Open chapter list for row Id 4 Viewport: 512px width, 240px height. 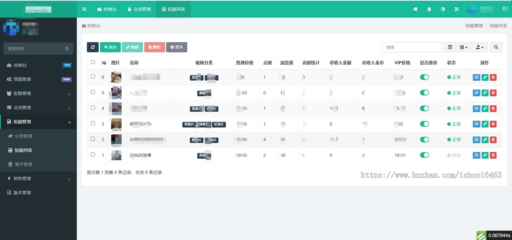click(477, 108)
